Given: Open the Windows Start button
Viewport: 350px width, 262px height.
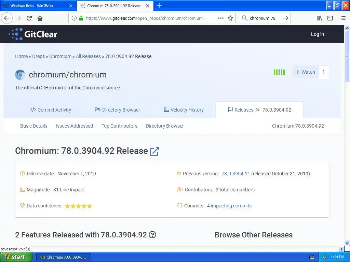Looking at the screenshot, I should [x=16, y=257].
